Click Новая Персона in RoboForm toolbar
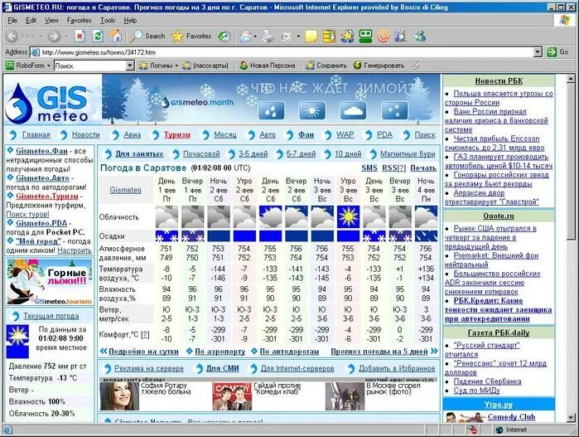Image resolution: width=579 pixels, height=437 pixels. click(x=268, y=66)
